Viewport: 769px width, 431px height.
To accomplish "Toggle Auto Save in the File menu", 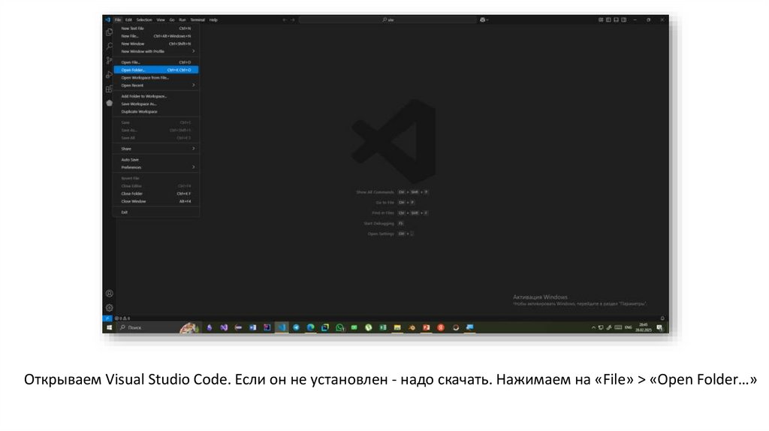I will coord(156,160).
